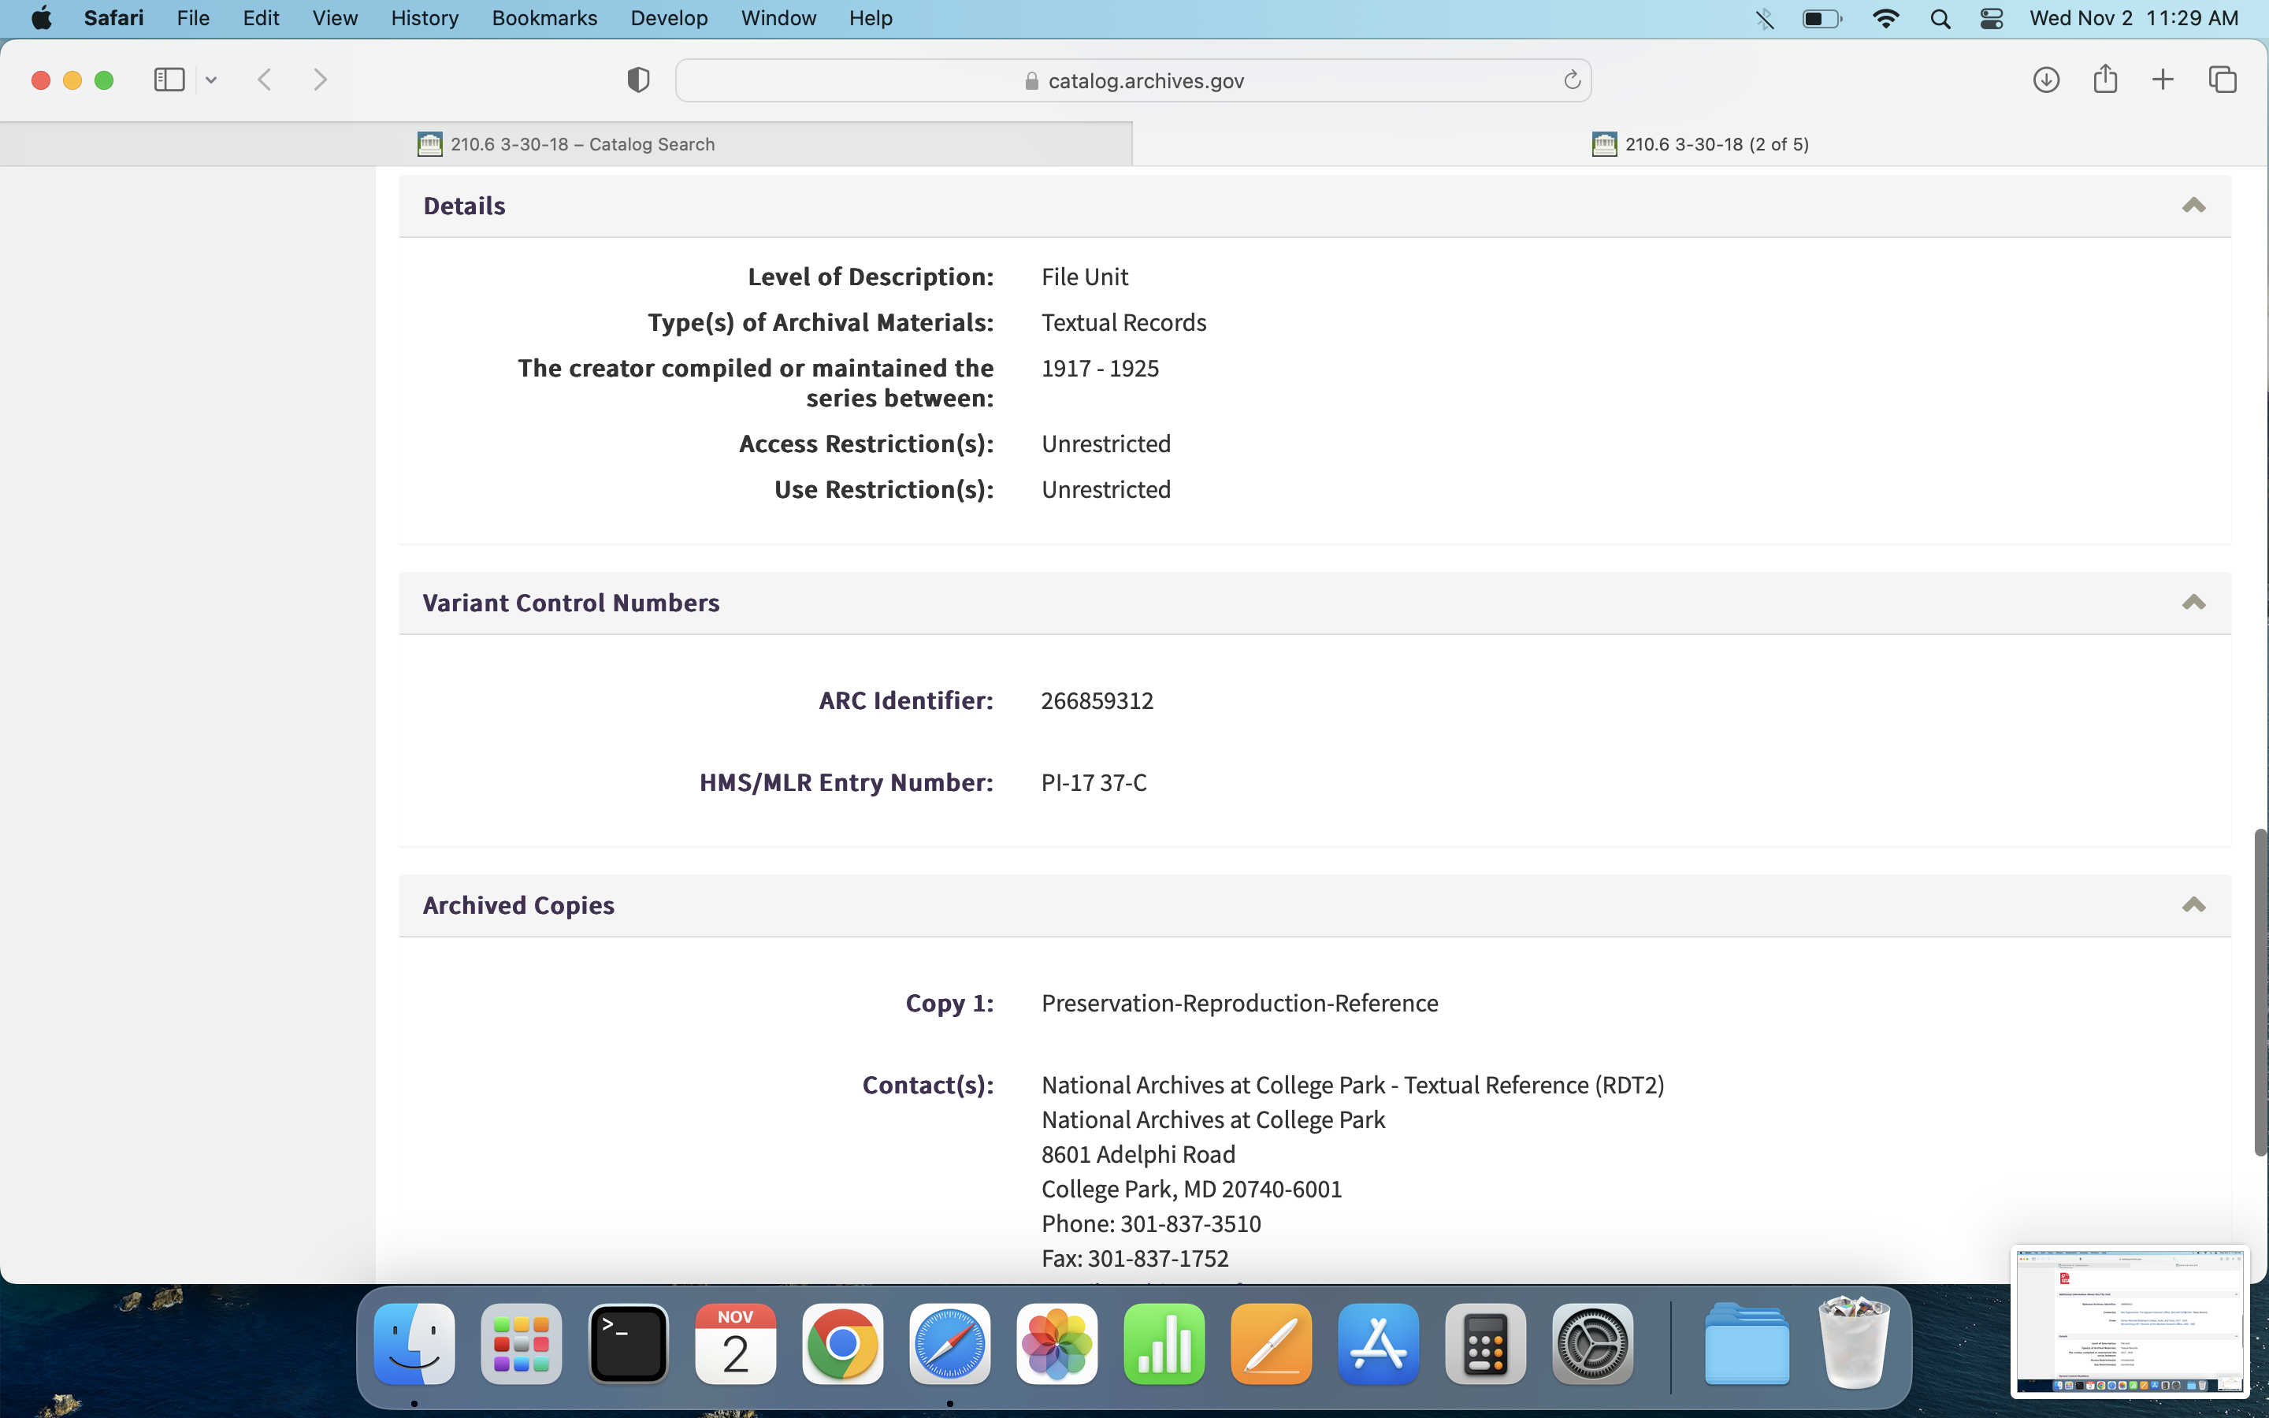Open macOS Control Center in the menu bar
Screen dimensions: 2269x1418
point(1992,19)
